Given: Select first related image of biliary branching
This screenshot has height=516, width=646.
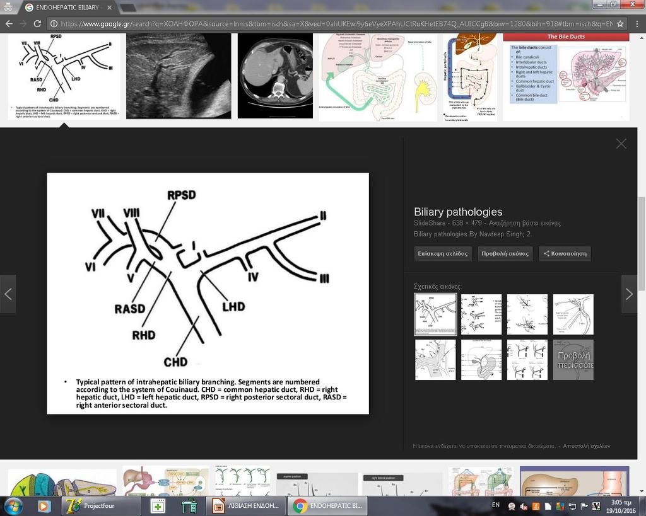Looking at the screenshot, I should pos(435,314).
